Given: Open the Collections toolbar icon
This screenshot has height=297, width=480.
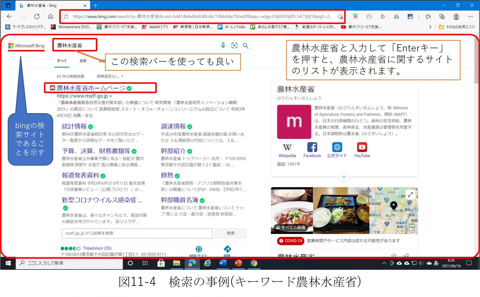Looking at the screenshot, I should [442, 17].
